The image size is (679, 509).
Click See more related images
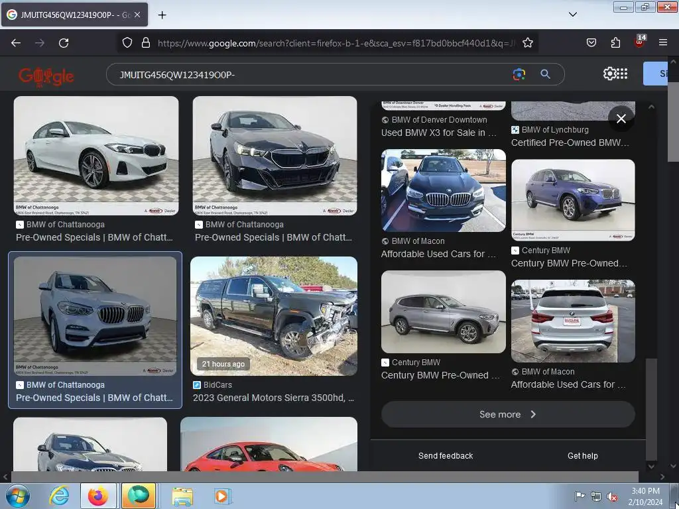coord(508,414)
